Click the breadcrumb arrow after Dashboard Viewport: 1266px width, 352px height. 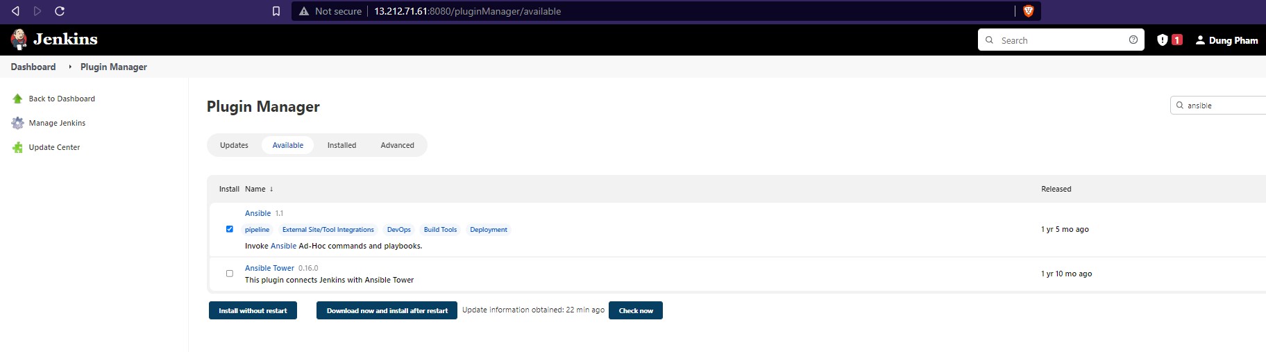70,67
